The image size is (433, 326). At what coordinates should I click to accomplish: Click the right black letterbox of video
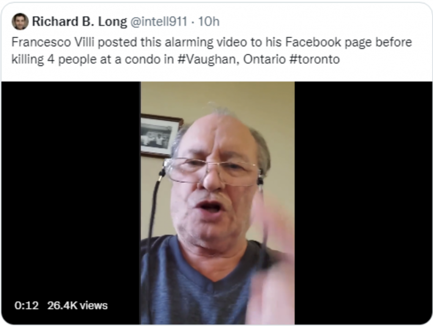pyautogui.click(x=363, y=203)
